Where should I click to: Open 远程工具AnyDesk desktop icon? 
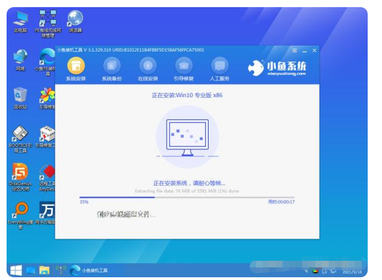click(x=47, y=178)
